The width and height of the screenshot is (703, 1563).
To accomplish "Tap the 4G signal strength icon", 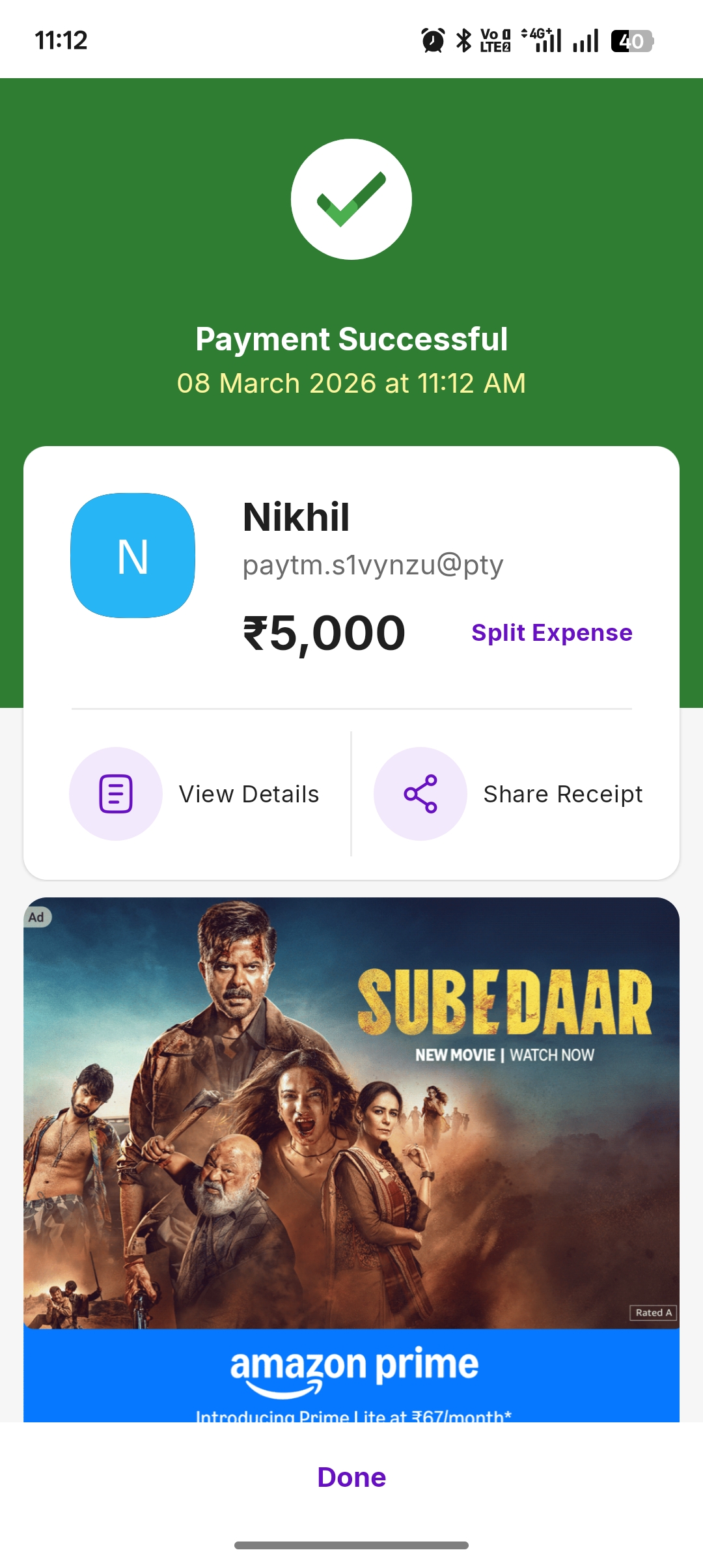I will (542, 40).
